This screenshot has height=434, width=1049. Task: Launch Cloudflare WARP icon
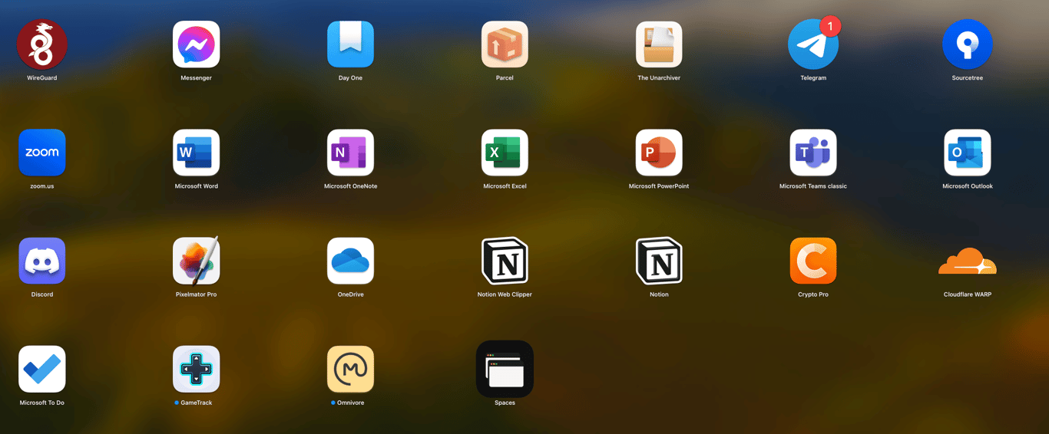(968, 261)
